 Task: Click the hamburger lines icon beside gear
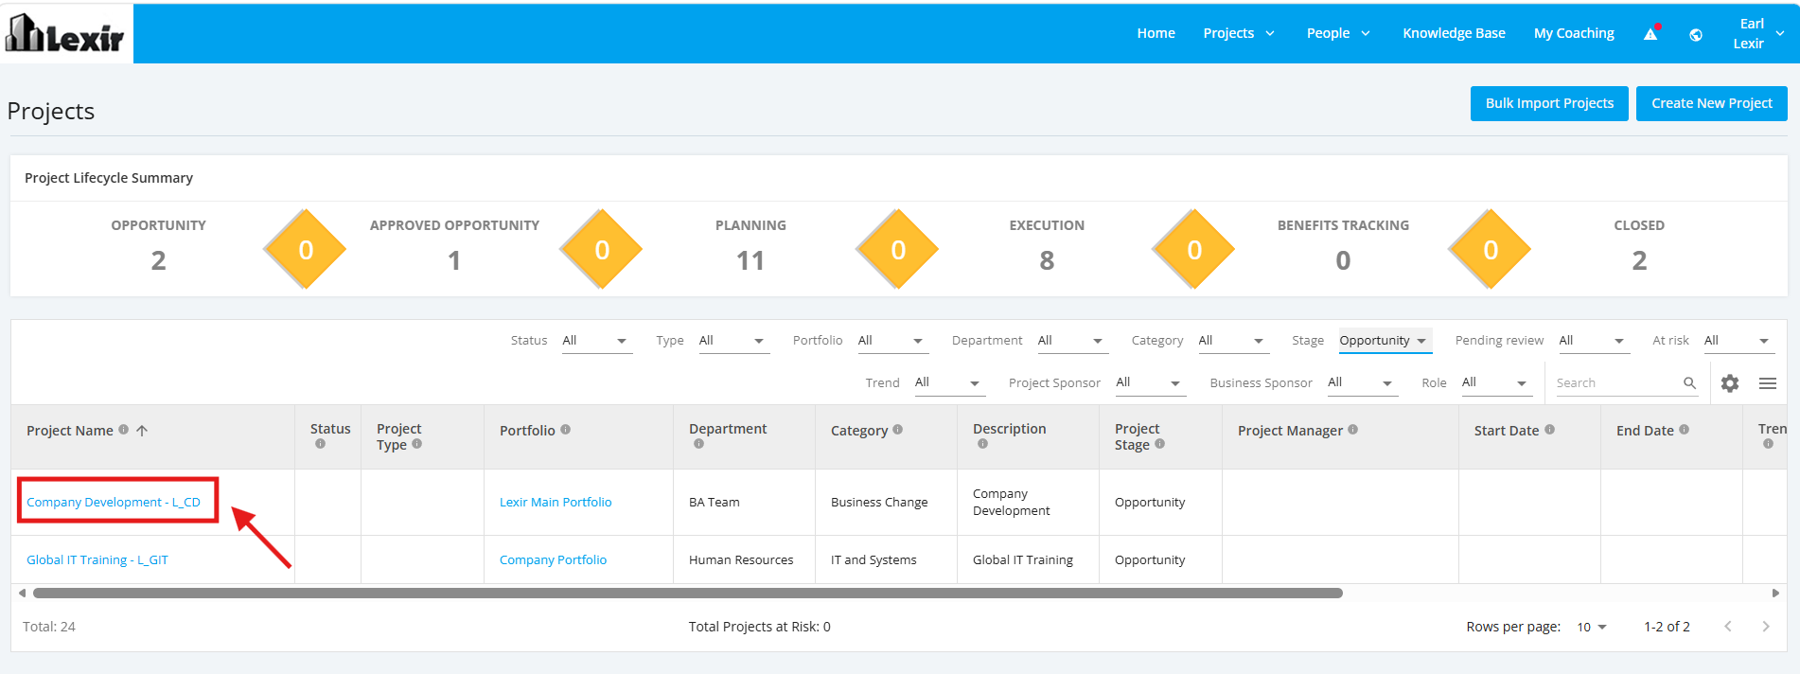(1767, 383)
